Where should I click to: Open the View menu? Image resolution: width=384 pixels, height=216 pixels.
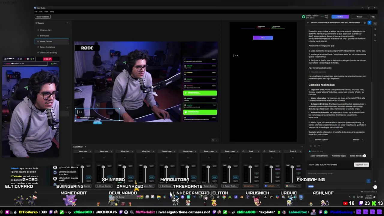point(46,12)
